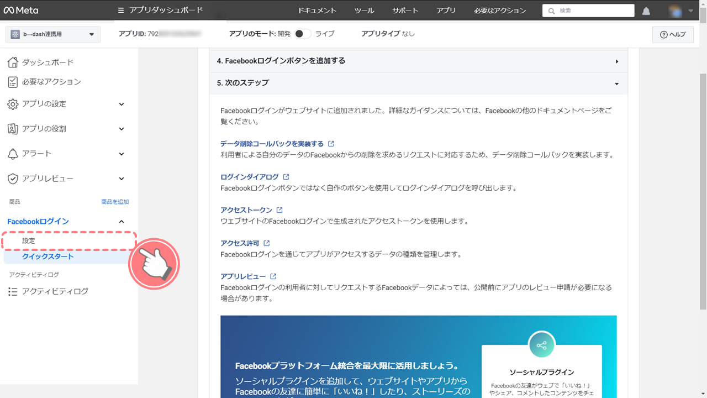This screenshot has width=707, height=398.
Task: Open サポート in the top navigation
Action: tap(405, 11)
